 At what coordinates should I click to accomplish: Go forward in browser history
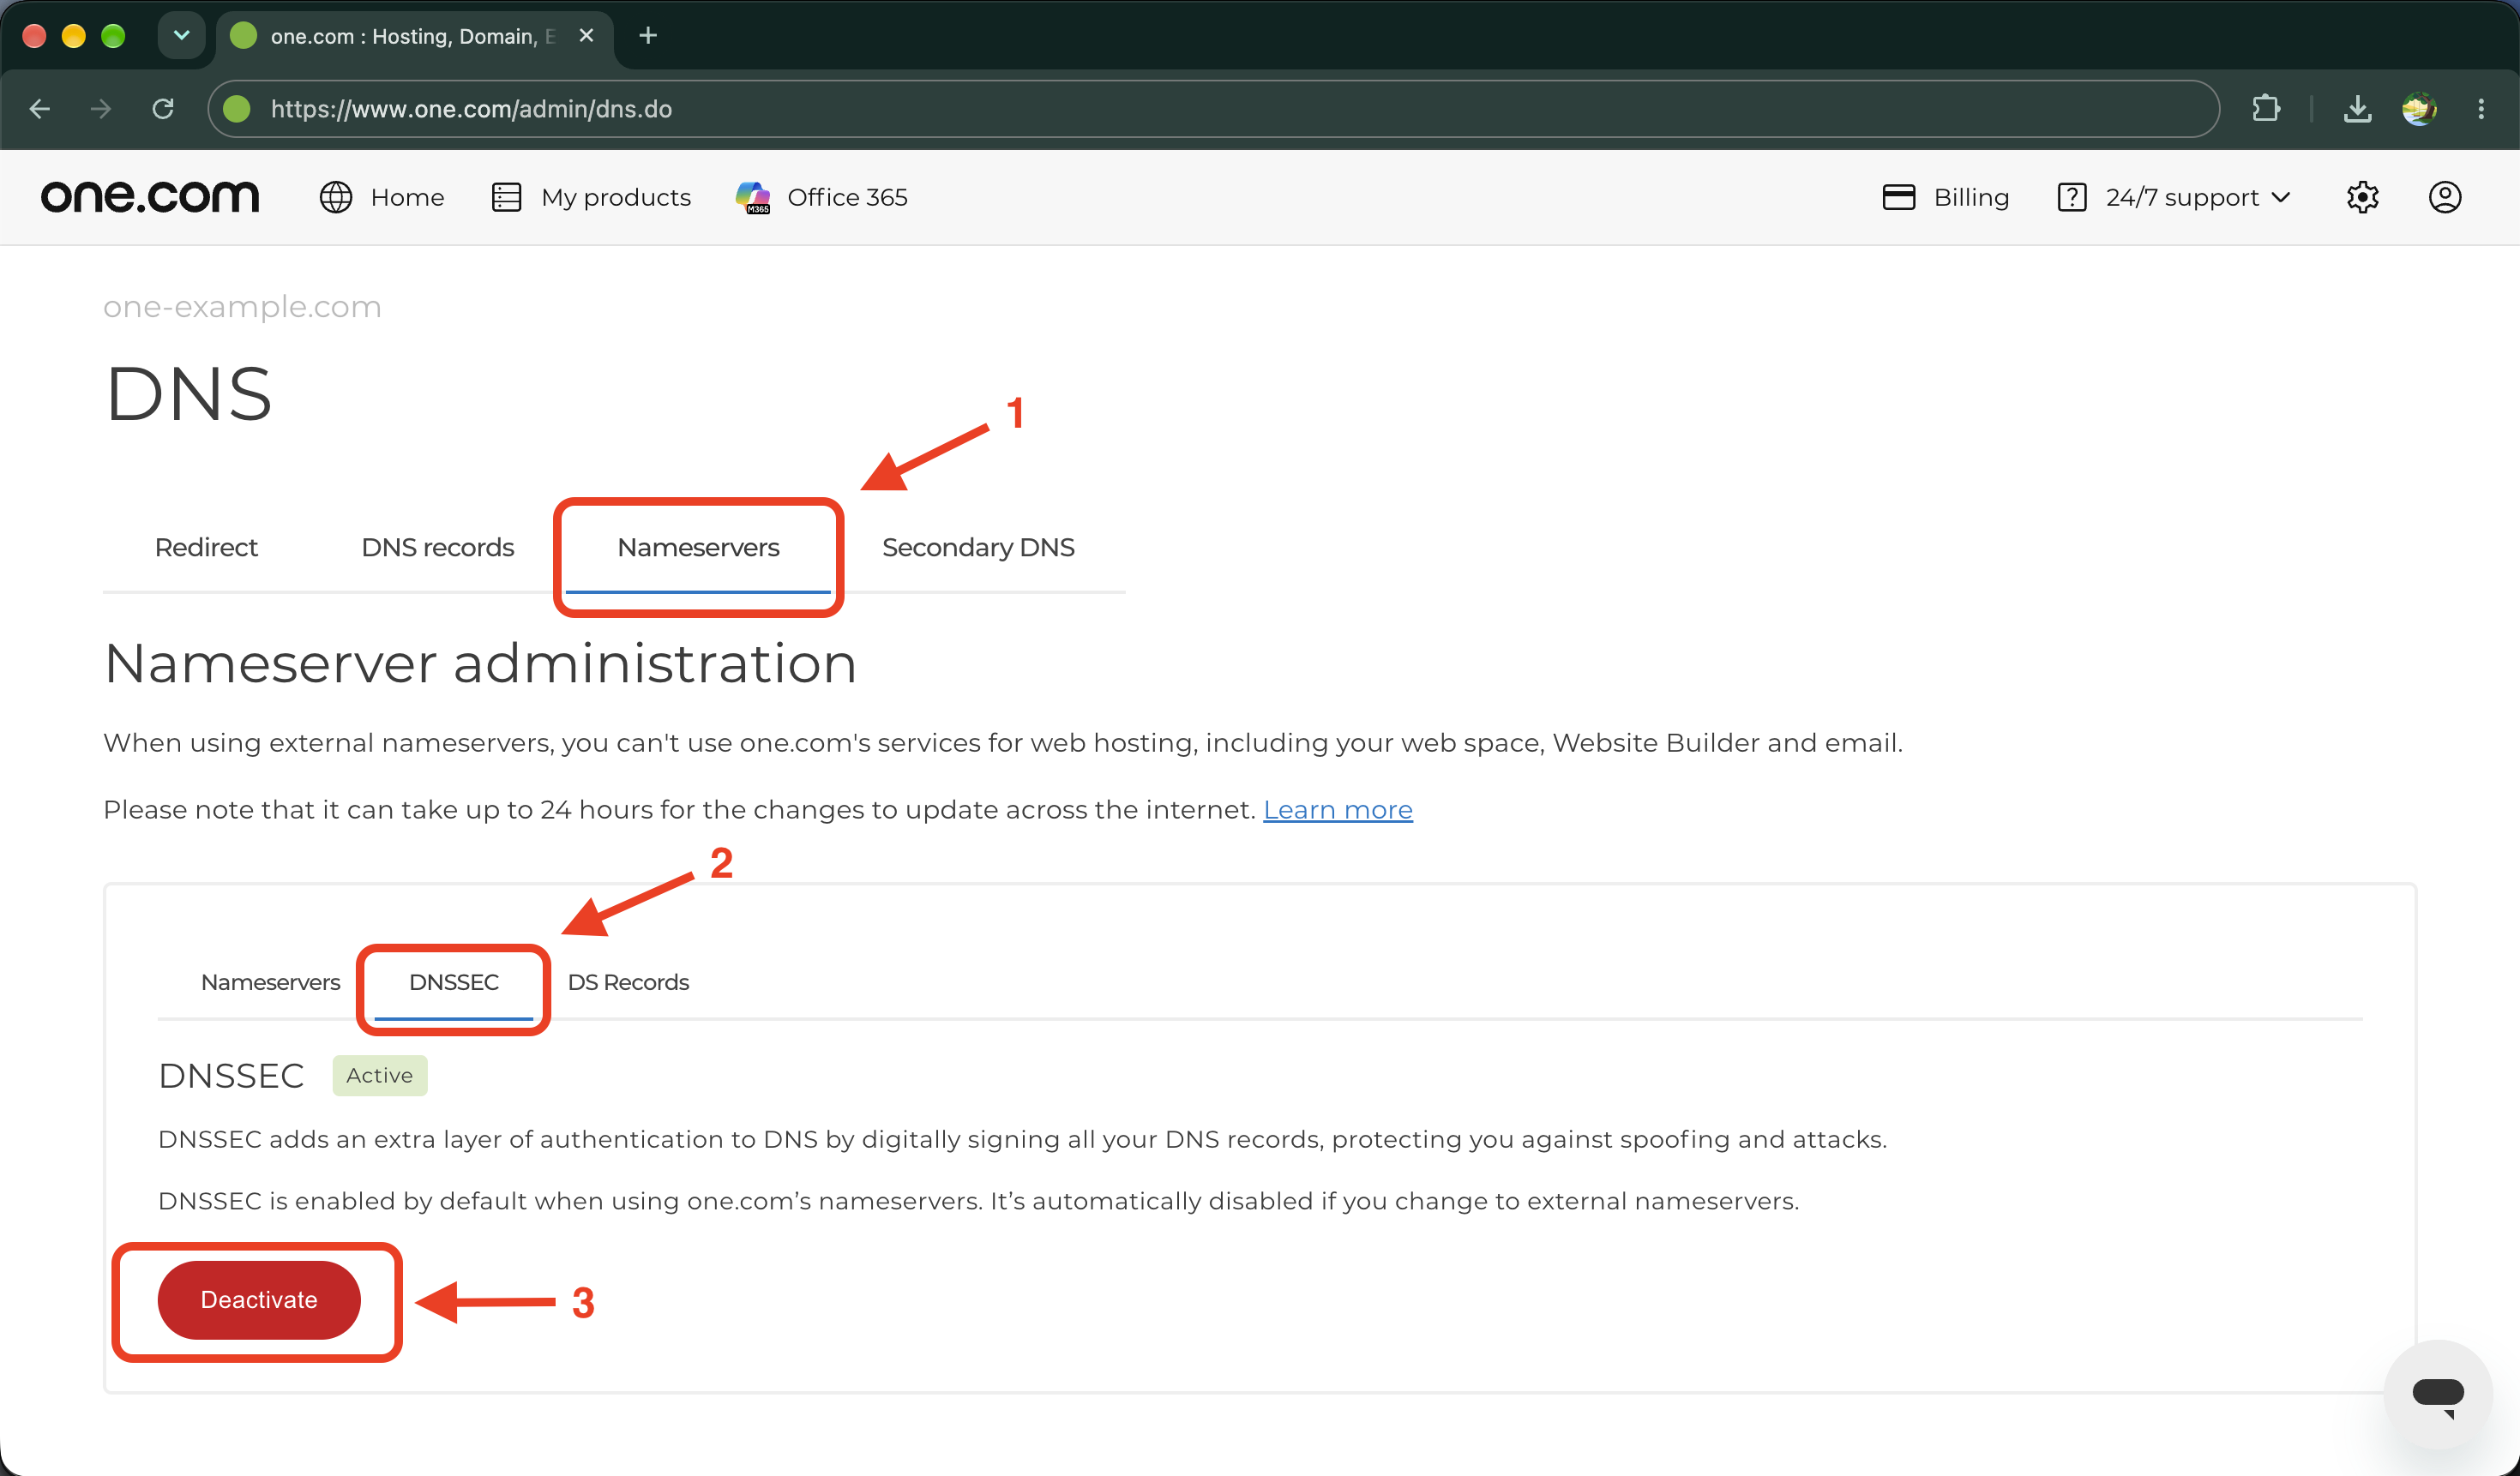100,109
